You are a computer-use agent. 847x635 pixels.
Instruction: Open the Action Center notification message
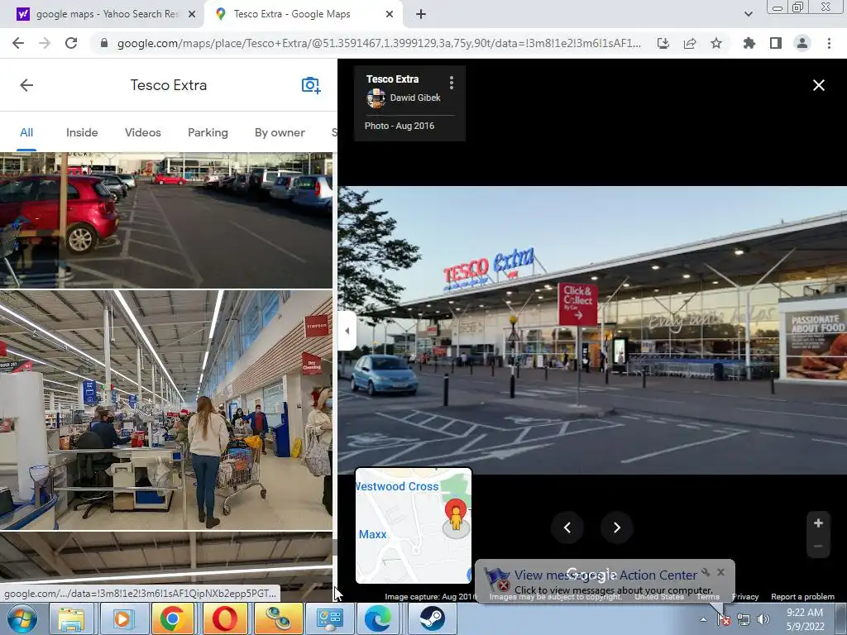[x=605, y=582]
